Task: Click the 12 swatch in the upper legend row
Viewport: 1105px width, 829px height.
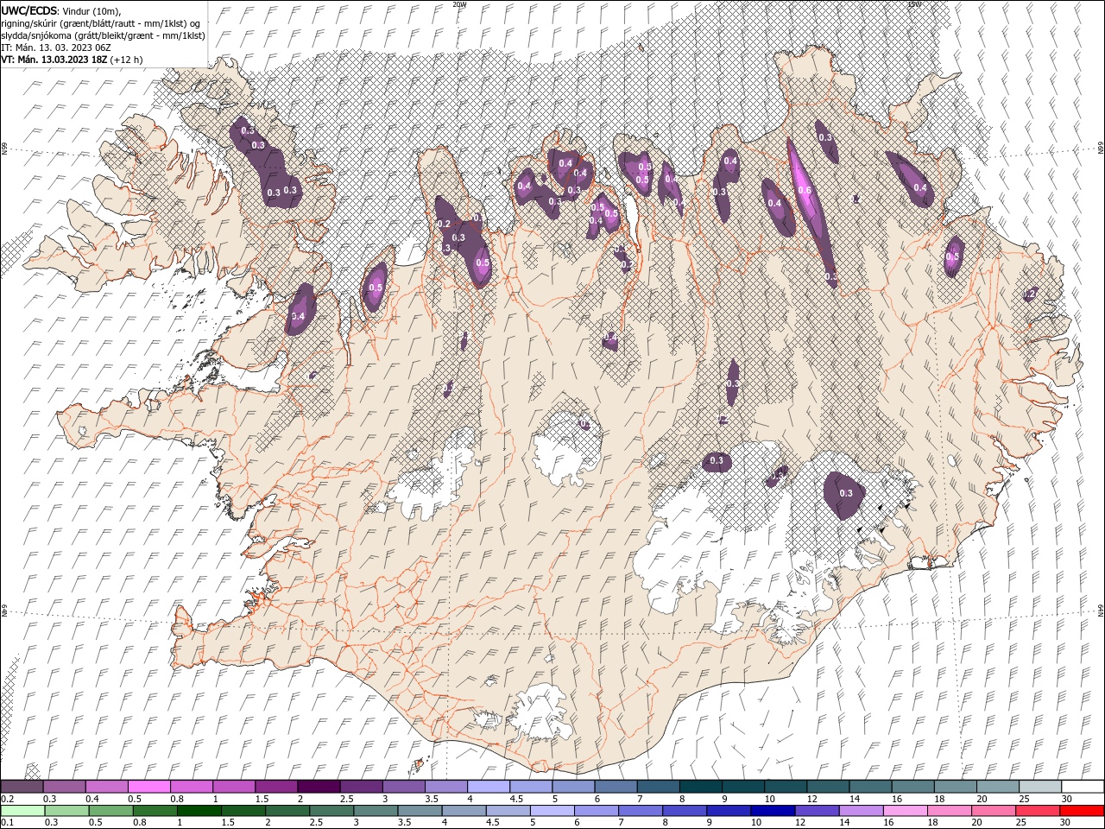Action: pos(829,787)
